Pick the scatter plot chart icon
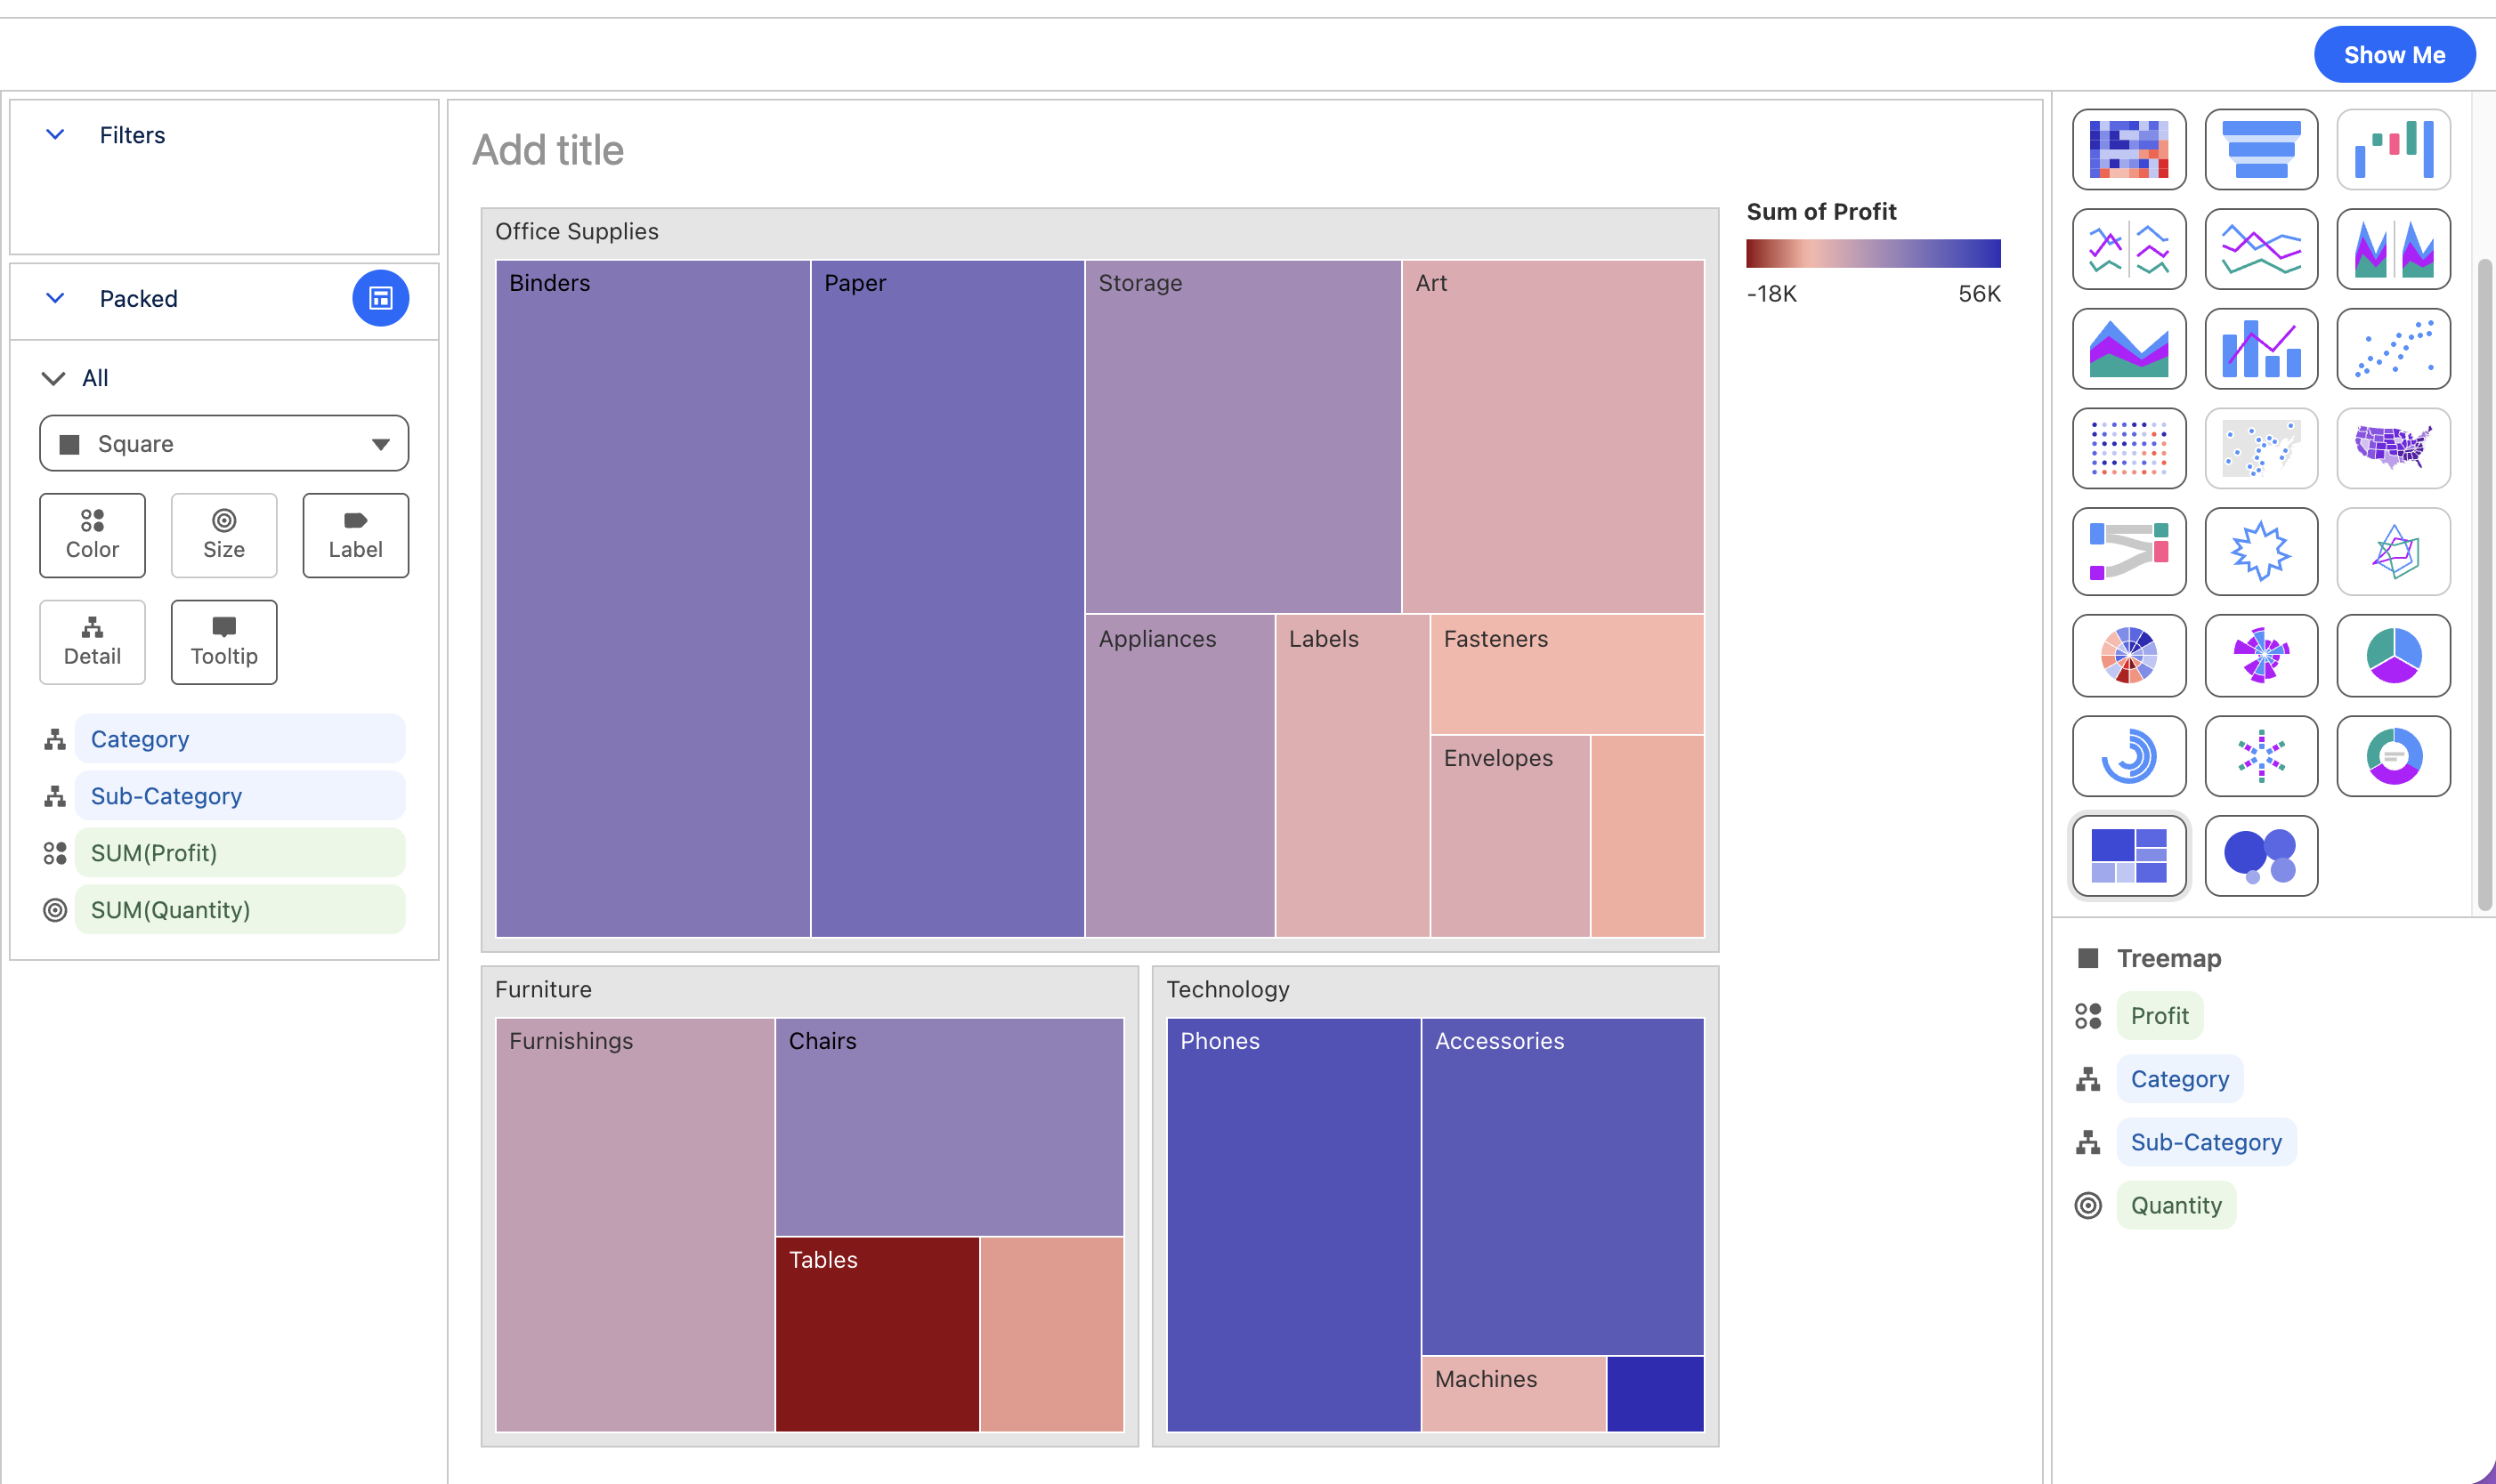 2393,349
